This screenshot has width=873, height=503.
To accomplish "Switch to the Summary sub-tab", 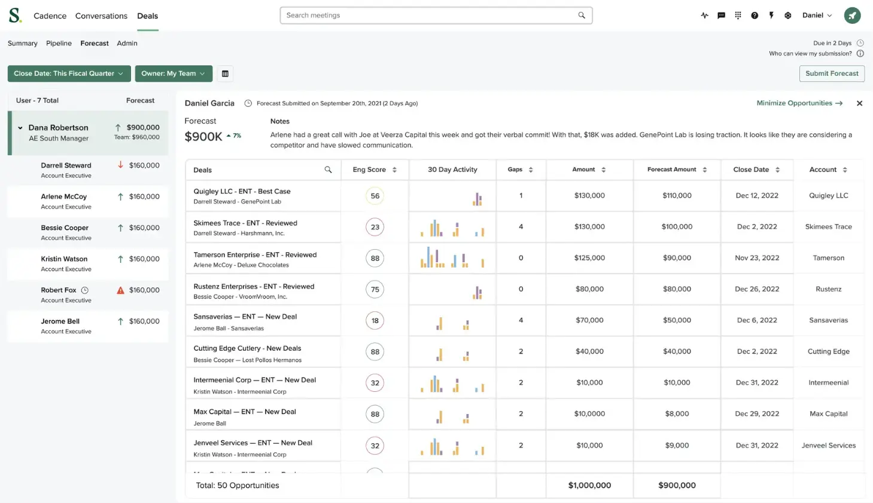I will point(23,43).
